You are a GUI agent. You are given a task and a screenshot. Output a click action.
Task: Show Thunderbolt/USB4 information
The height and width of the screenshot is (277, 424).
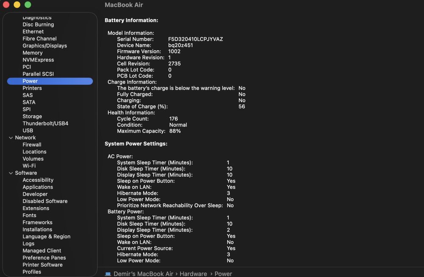(x=45, y=124)
